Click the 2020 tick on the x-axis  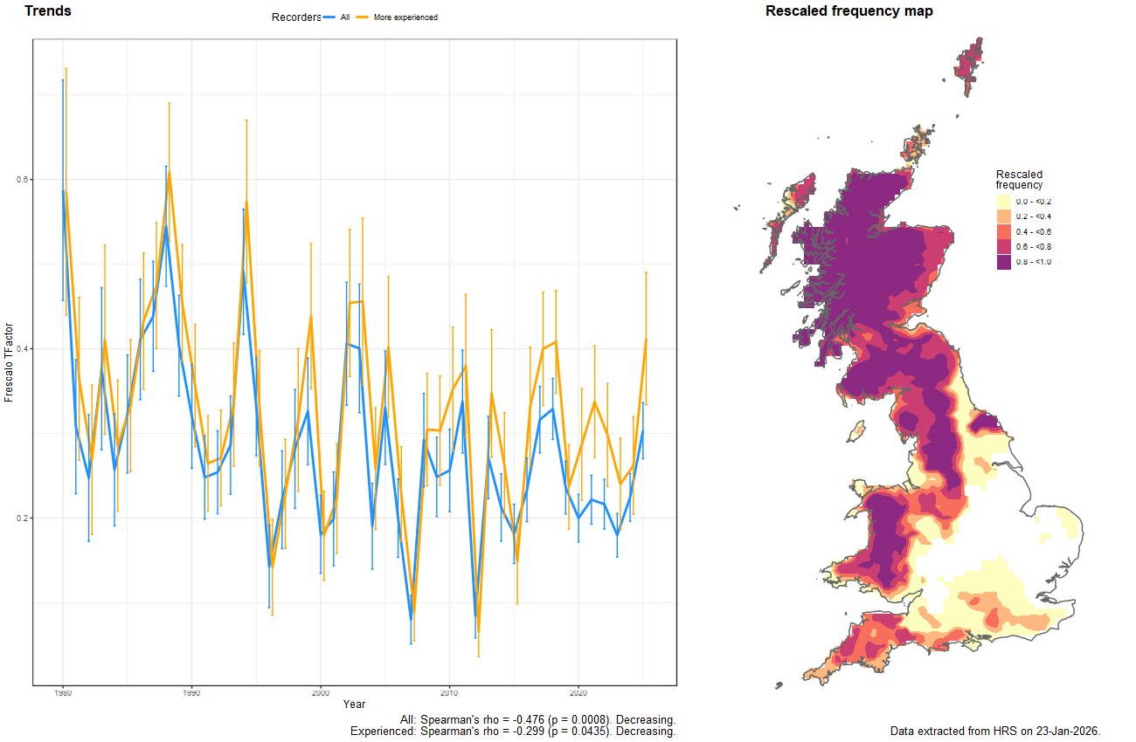click(578, 693)
